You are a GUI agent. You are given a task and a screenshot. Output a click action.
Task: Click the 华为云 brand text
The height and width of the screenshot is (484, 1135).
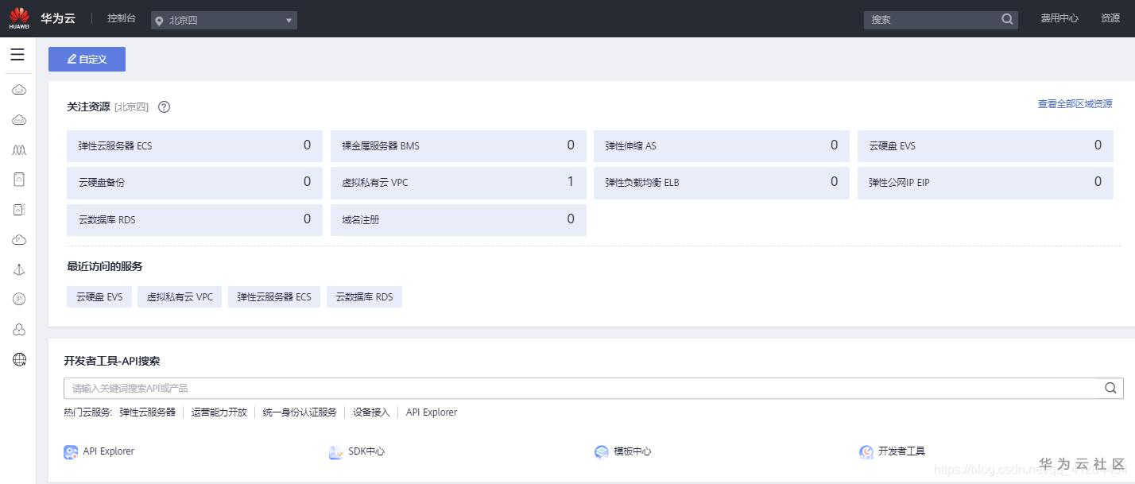[58, 18]
